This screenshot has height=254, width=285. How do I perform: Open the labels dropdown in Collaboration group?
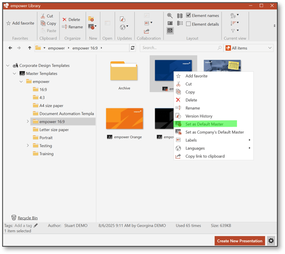tap(148, 23)
